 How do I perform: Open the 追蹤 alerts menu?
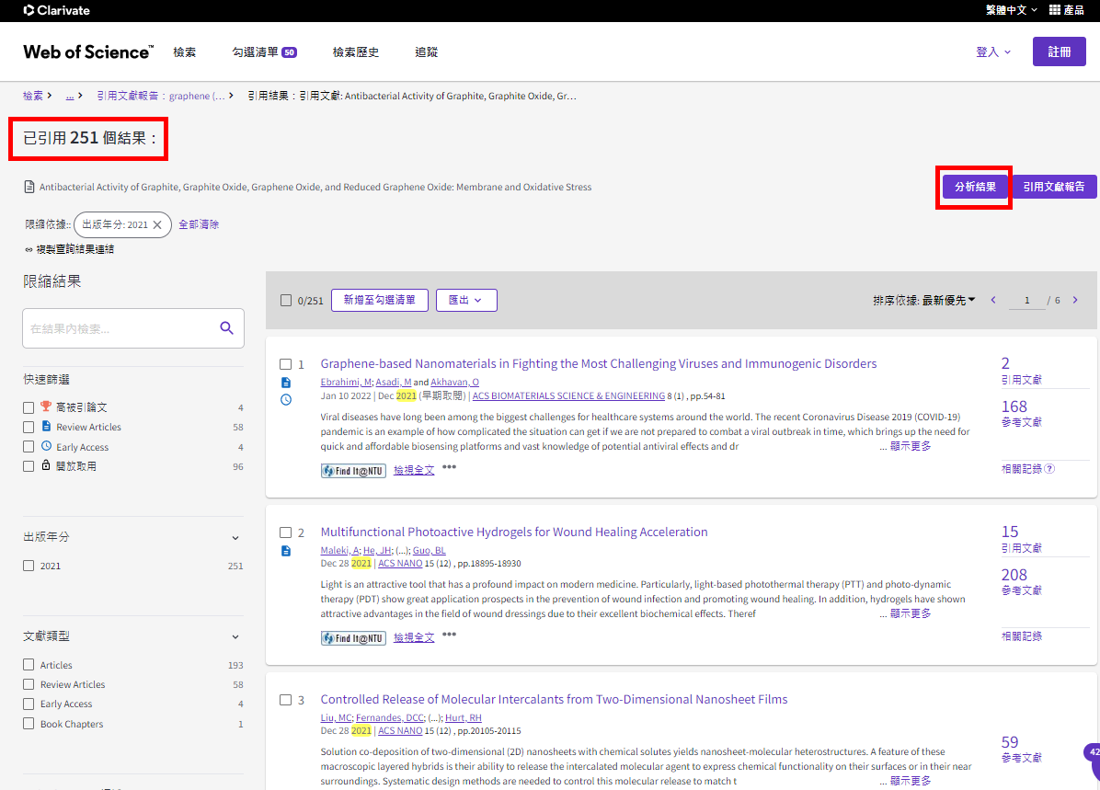[x=426, y=52]
